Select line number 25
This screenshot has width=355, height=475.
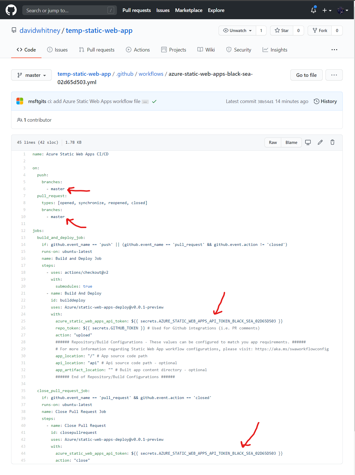[x=23, y=321]
